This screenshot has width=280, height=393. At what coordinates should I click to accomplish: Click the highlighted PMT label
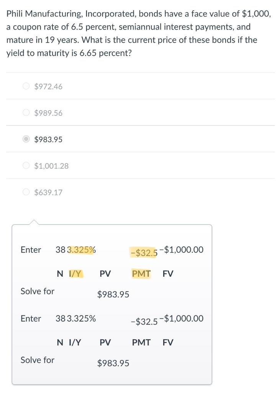(141, 273)
